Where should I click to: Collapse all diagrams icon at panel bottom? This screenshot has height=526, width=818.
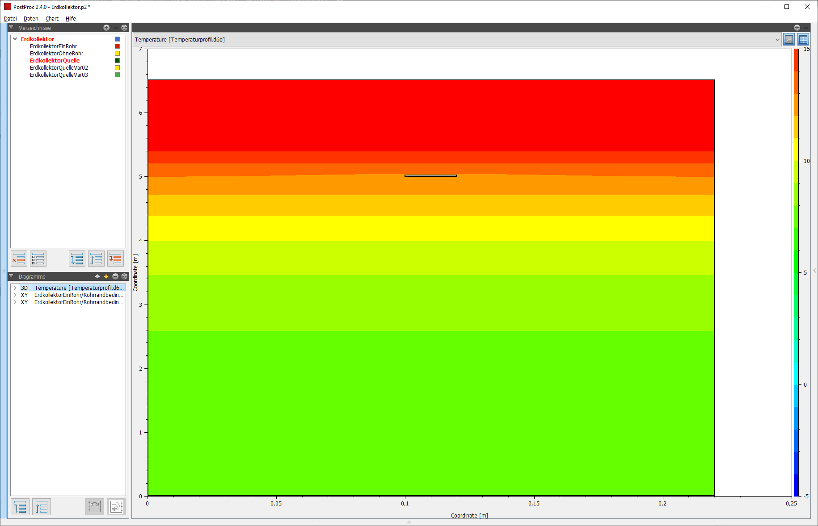[x=42, y=507]
